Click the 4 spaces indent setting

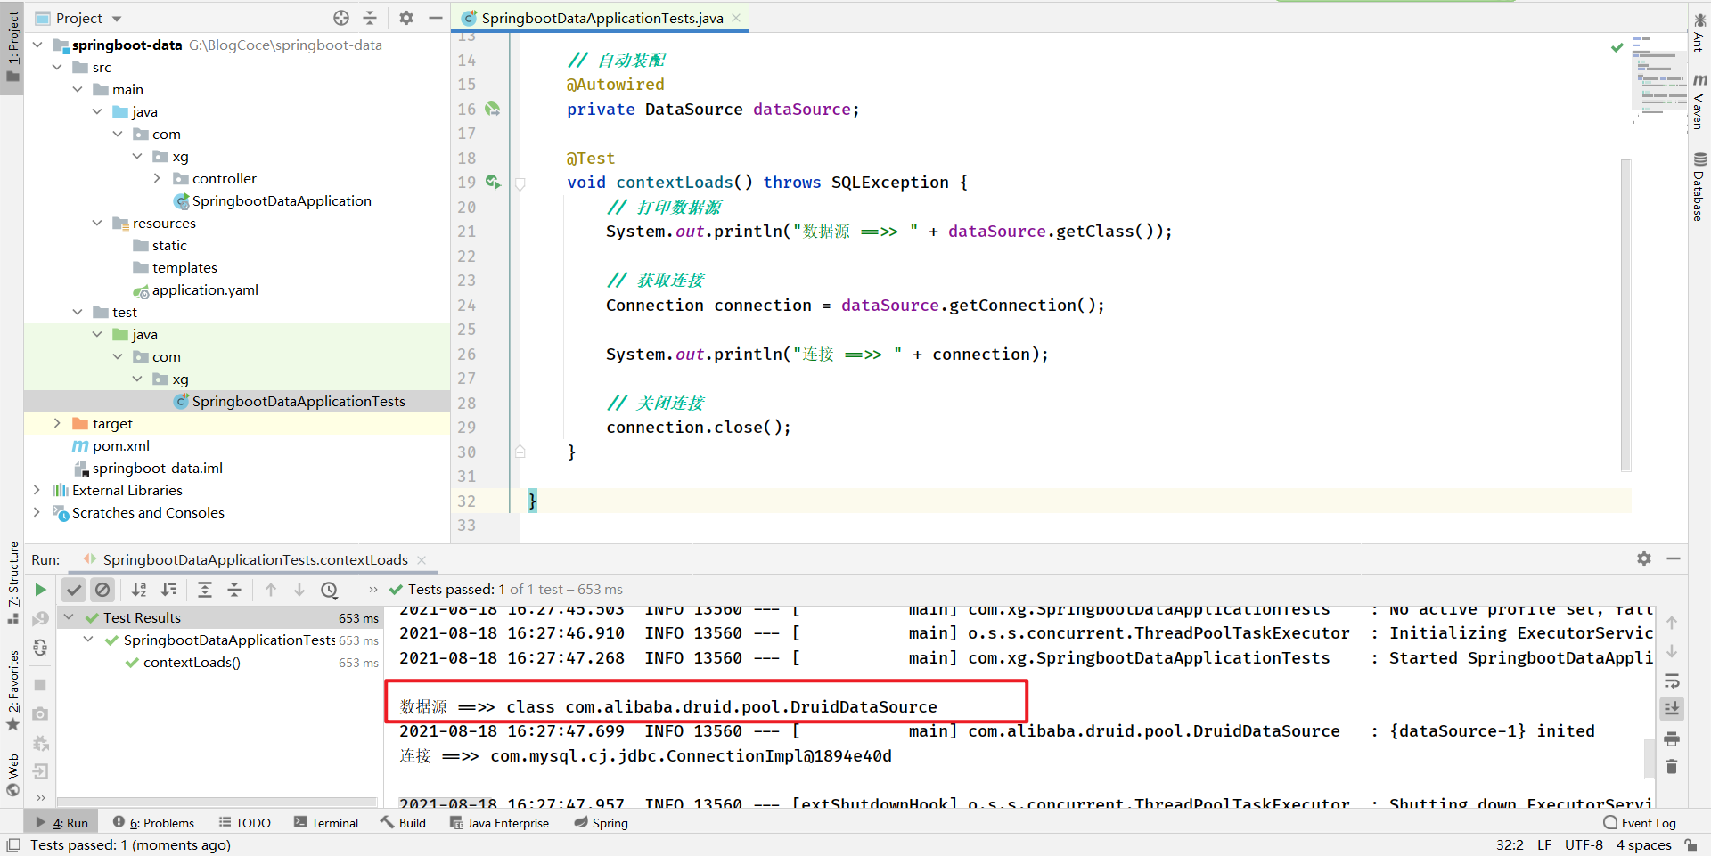[1643, 844]
